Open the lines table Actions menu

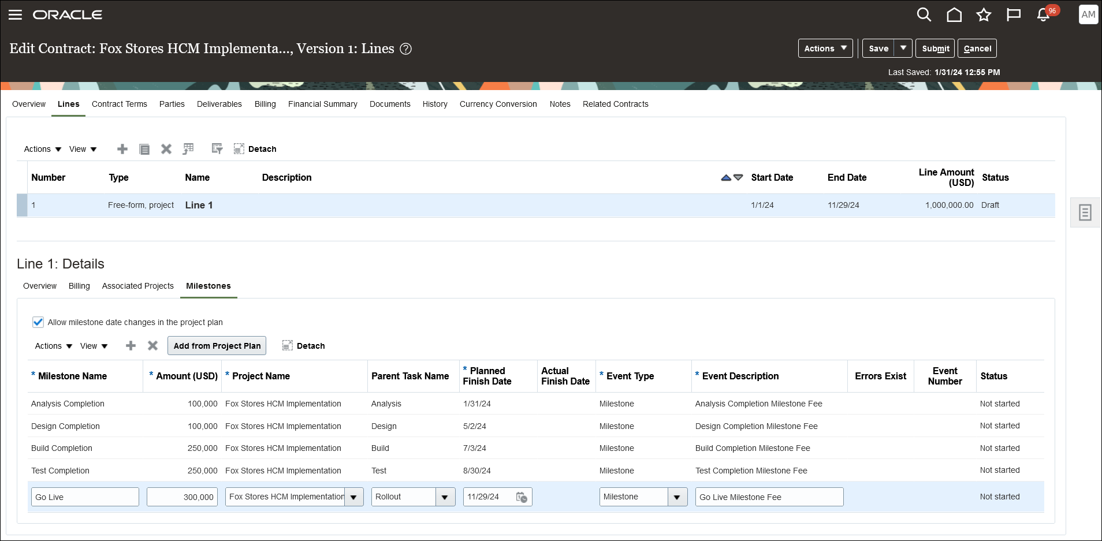[x=43, y=149]
